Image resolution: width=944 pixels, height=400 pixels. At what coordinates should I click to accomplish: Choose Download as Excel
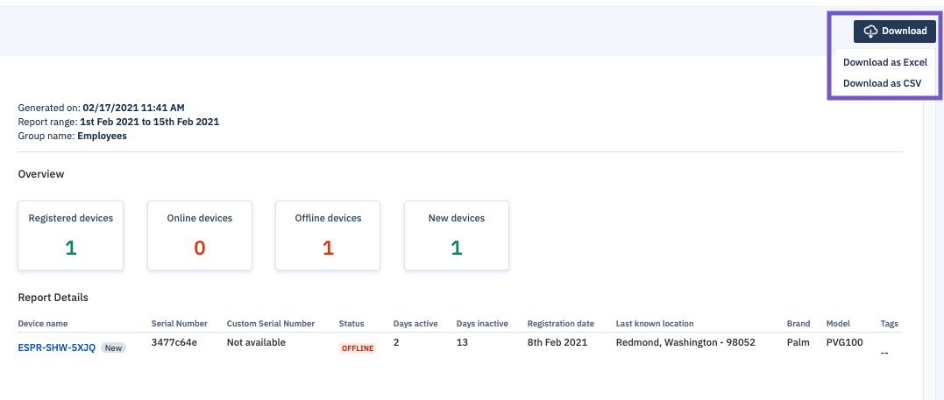[x=885, y=62]
